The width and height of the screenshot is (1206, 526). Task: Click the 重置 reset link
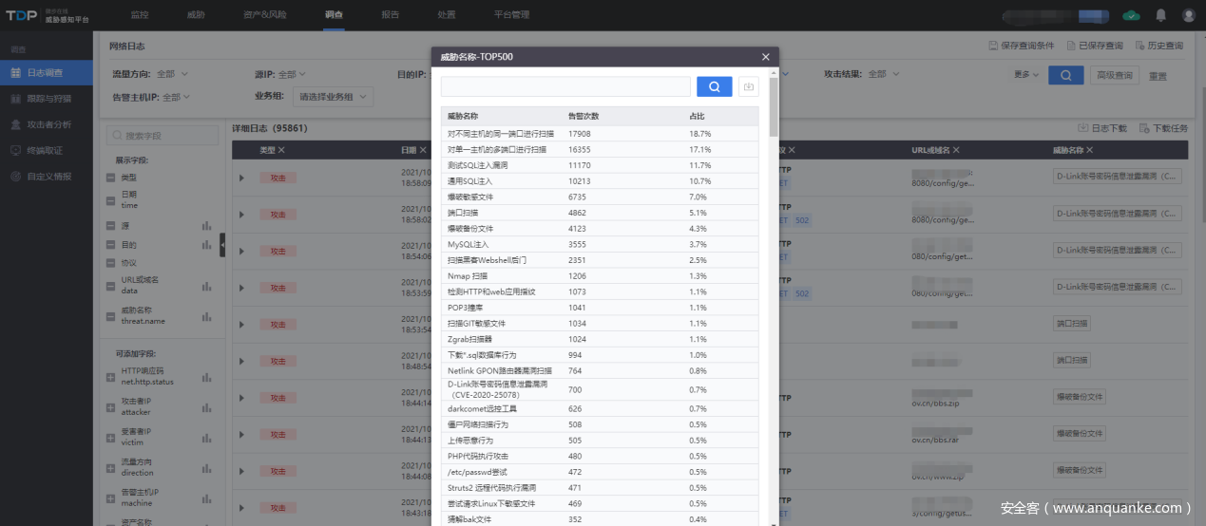pos(1158,76)
